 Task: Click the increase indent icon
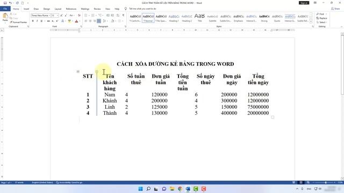tap(112, 16)
